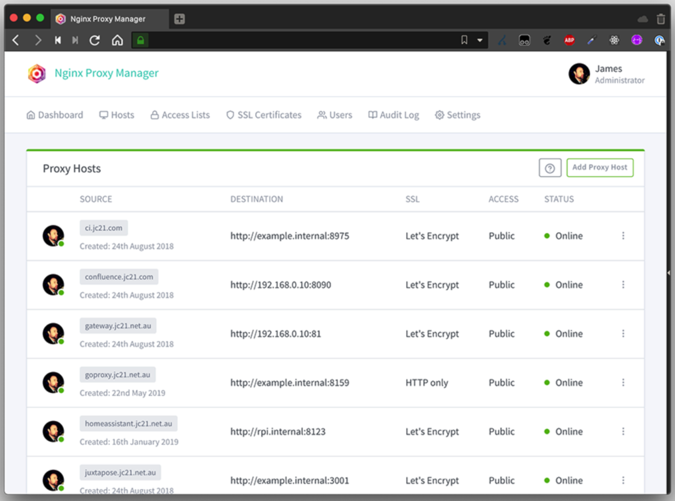Image resolution: width=675 pixels, height=501 pixels.
Task: Click the browser back arrow
Action: pyautogui.click(x=16, y=40)
